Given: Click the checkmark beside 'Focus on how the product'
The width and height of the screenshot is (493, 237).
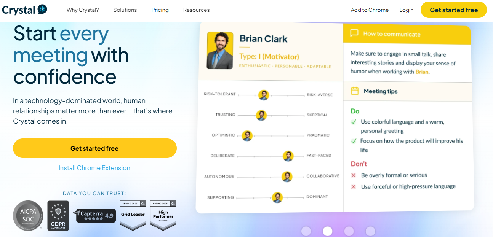Looking at the screenshot, I should 354,141.
